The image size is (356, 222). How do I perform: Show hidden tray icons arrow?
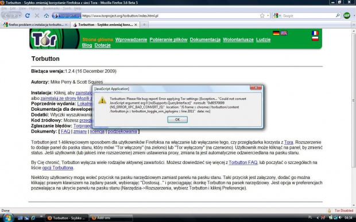318,217
